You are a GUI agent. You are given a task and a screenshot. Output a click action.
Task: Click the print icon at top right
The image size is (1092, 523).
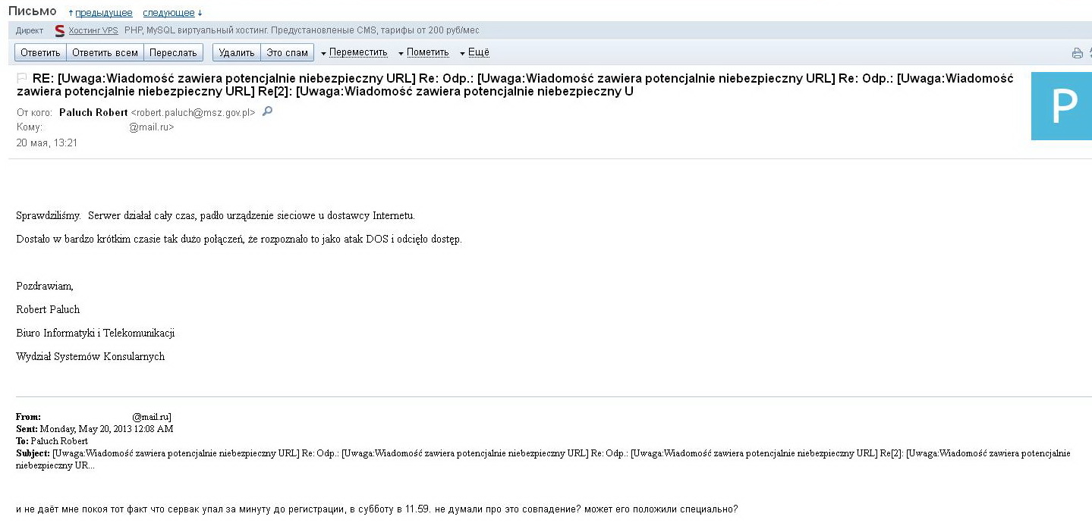click(x=1077, y=53)
